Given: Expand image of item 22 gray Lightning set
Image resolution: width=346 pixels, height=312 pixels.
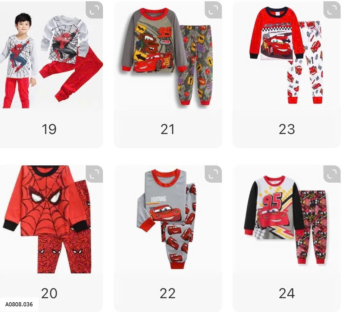Looking at the screenshot, I should [213, 174].
